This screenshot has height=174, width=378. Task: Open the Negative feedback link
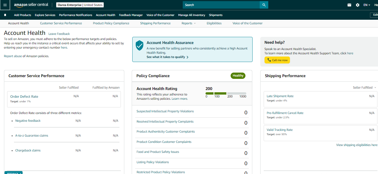pyautogui.click(x=28, y=121)
